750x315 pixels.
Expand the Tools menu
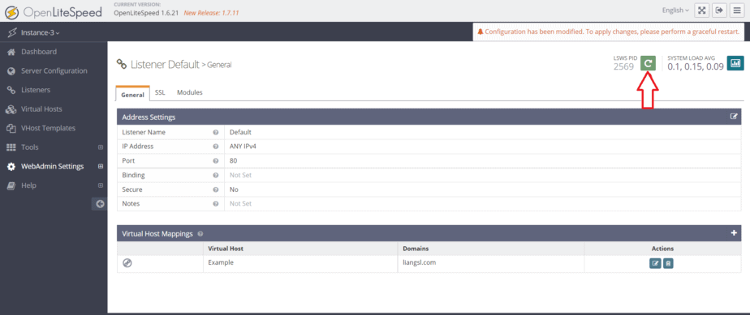pyautogui.click(x=101, y=147)
